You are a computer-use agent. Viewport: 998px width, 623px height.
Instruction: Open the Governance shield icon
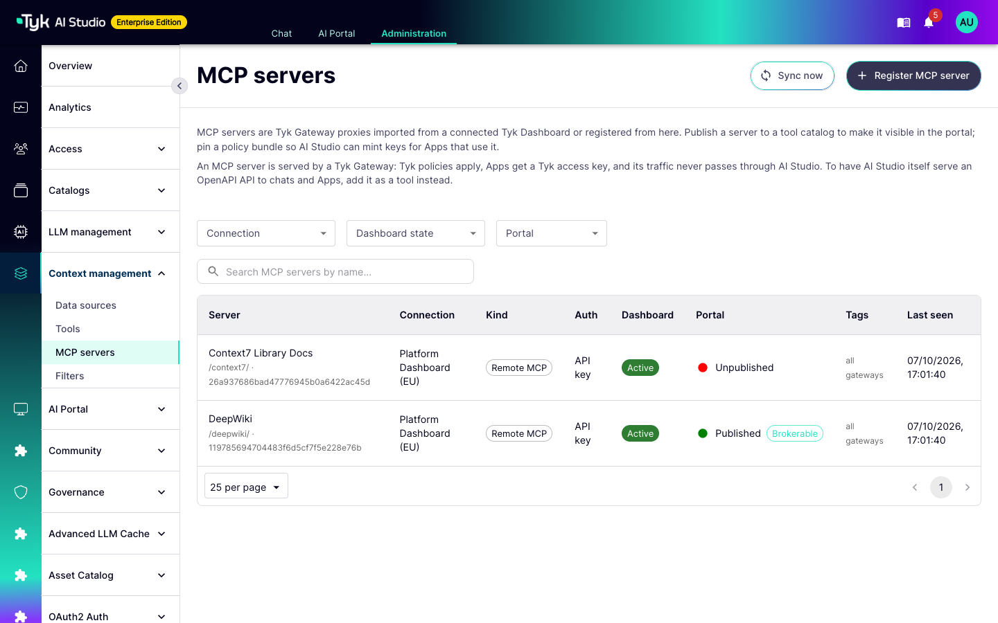coord(21,492)
